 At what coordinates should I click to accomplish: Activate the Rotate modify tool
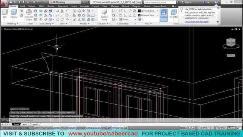point(84,15)
